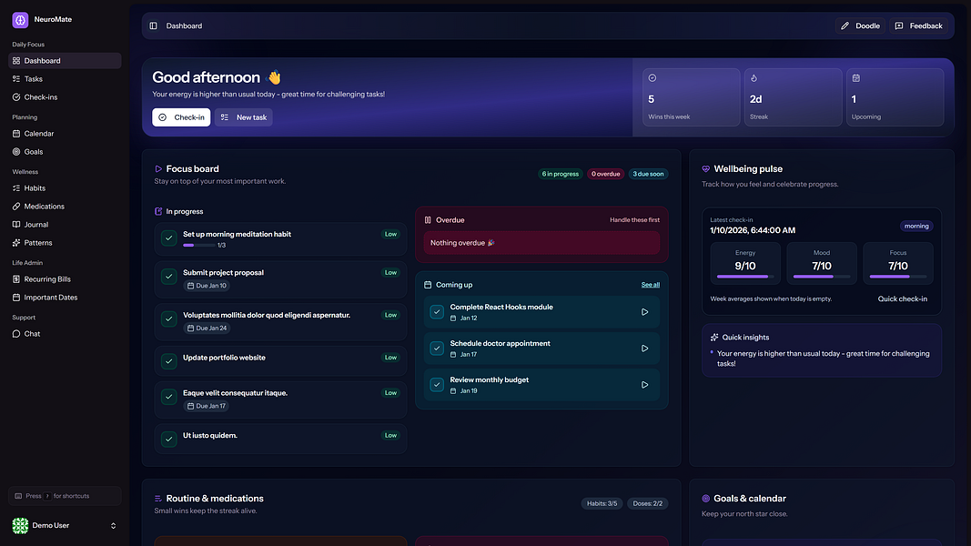The image size is (971, 546).
Task: Click the Due Jan 10 date chip
Action: point(207,286)
